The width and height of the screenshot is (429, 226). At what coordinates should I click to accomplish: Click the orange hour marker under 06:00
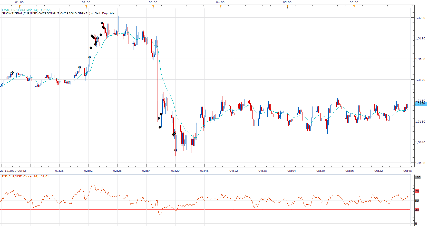pyautogui.click(x=354, y=6)
